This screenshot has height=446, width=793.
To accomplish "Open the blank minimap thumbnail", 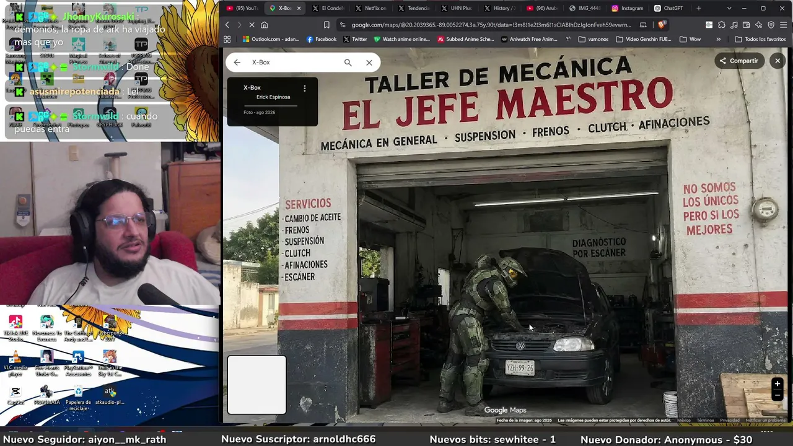I will tap(256, 385).
